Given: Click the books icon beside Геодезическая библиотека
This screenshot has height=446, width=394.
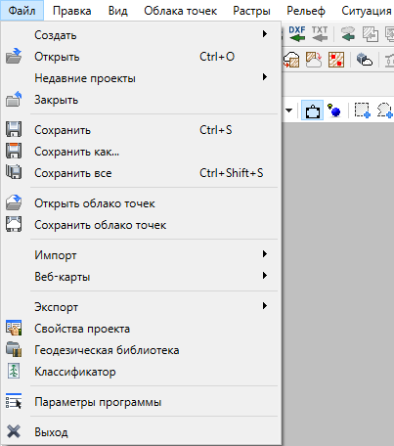Looking at the screenshot, I should (14, 349).
